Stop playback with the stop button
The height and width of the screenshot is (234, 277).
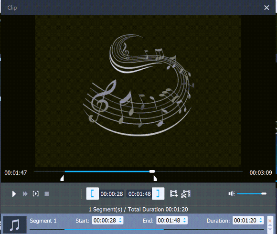click(x=47, y=194)
